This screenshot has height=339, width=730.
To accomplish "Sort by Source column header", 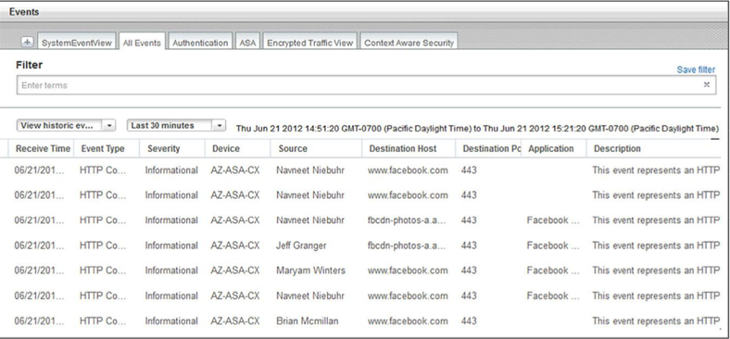I will click(x=316, y=148).
